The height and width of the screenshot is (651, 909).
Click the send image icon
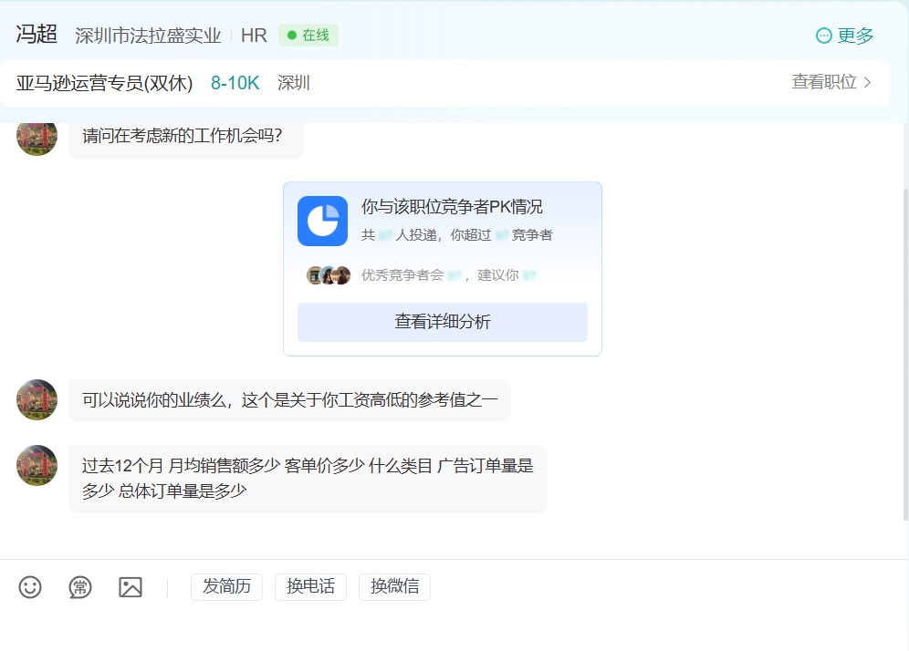[131, 587]
